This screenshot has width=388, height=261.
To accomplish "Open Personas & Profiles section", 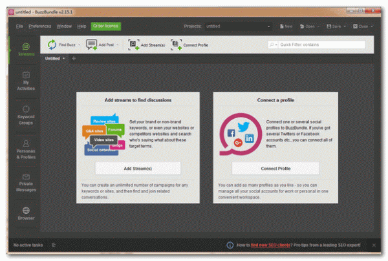I will click(x=26, y=150).
